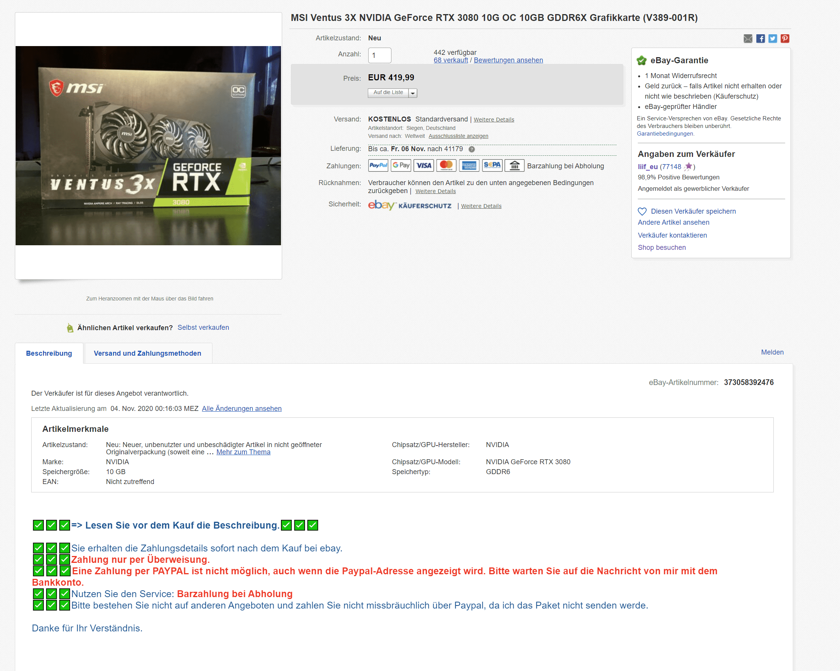Click the SEPA payment icon
Viewport: 840px width, 671px height.
[492, 166]
